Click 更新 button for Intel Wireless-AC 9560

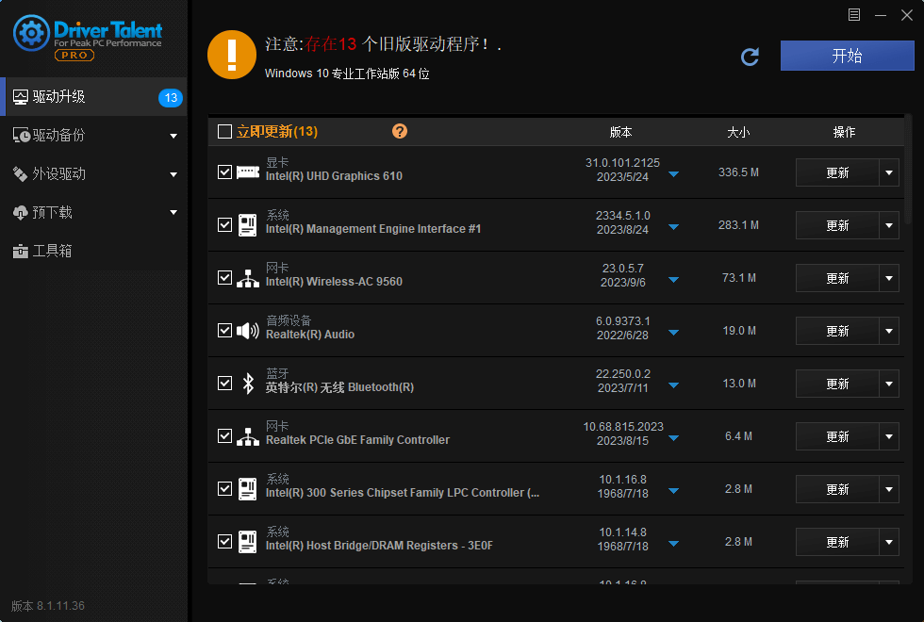(837, 278)
